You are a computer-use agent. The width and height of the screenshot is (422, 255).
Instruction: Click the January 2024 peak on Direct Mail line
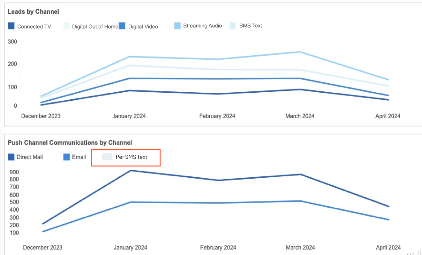pos(130,170)
